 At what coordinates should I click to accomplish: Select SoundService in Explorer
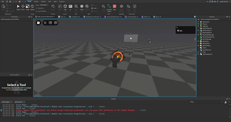click(x=207, y=50)
